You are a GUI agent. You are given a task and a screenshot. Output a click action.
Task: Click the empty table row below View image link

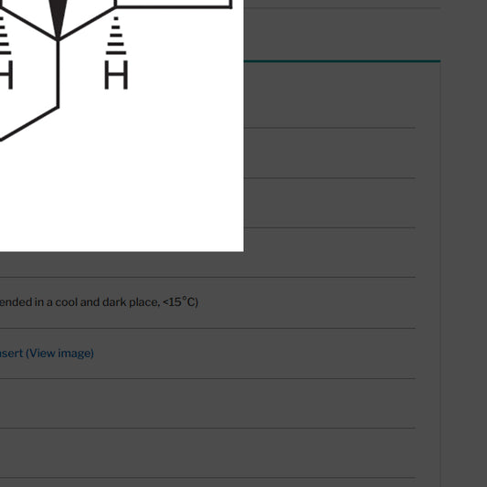[x=207, y=404]
